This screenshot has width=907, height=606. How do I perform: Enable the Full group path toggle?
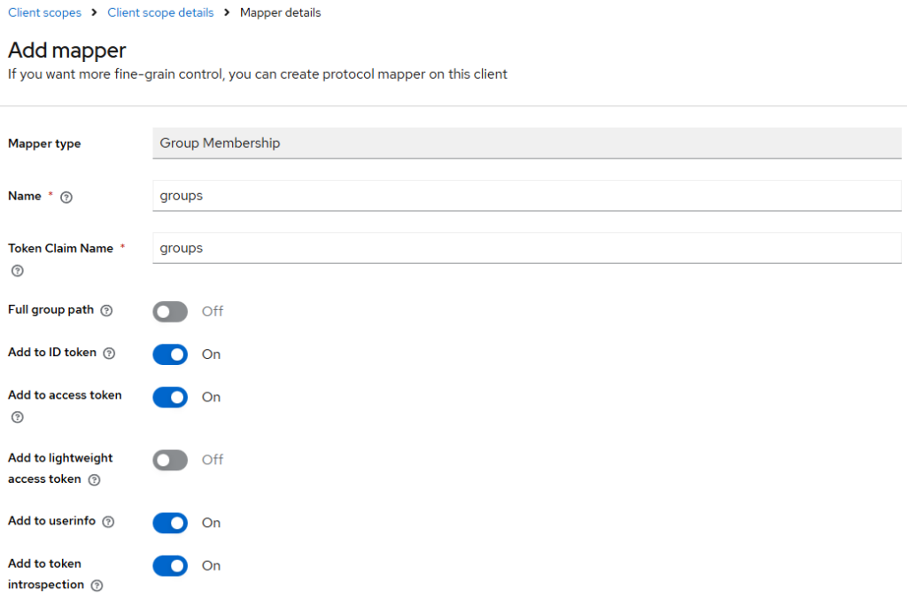coord(170,312)
